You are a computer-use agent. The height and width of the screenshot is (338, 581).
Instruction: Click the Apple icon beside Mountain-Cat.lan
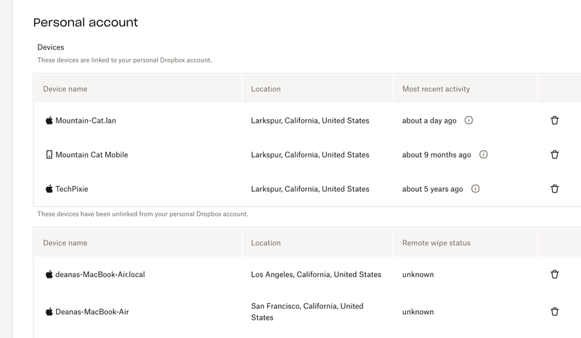click(49, 121)
